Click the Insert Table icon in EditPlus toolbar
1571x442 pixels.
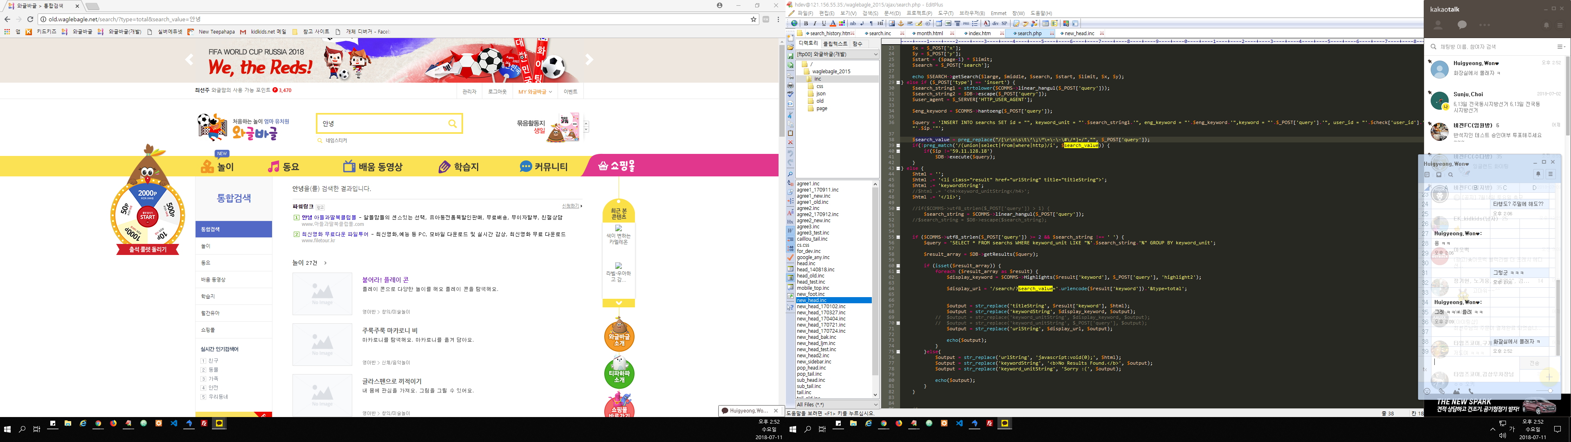click(939, 23)
